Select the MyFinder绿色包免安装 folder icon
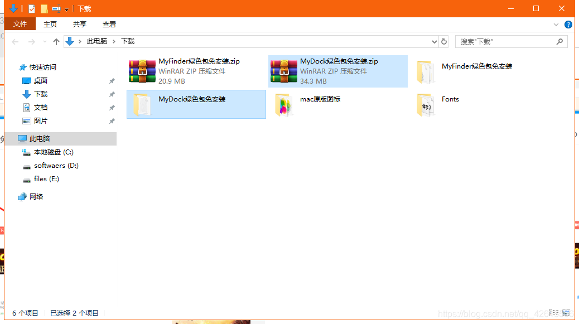Image resolution: width=579 pixels, height=324 pixels. [x=426, y=72]
